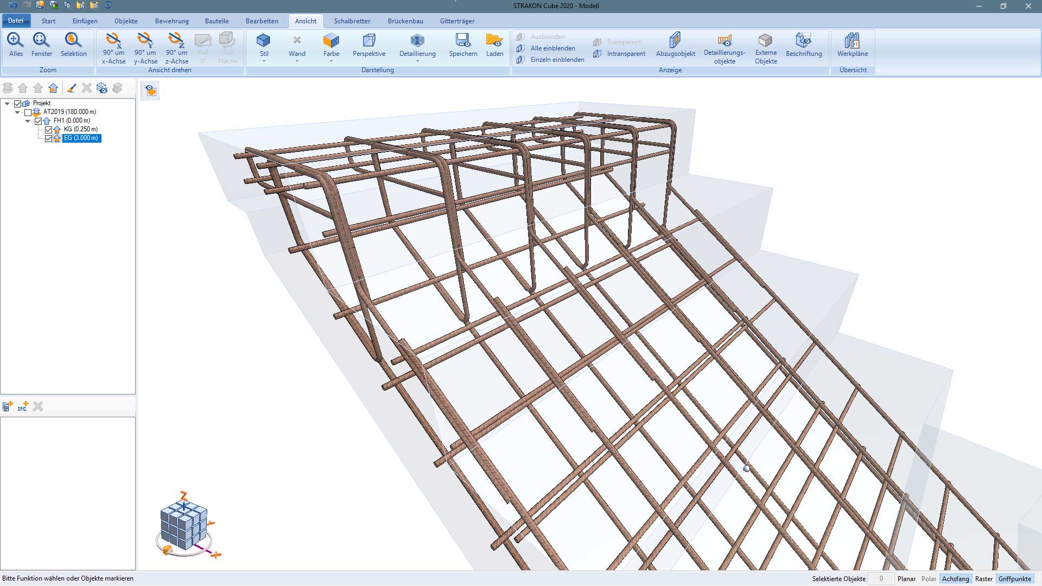This screenshot has width=1042, height=586.
Task: Click the eye-with-cube icon in the viewport
Action: click(150, 91)
